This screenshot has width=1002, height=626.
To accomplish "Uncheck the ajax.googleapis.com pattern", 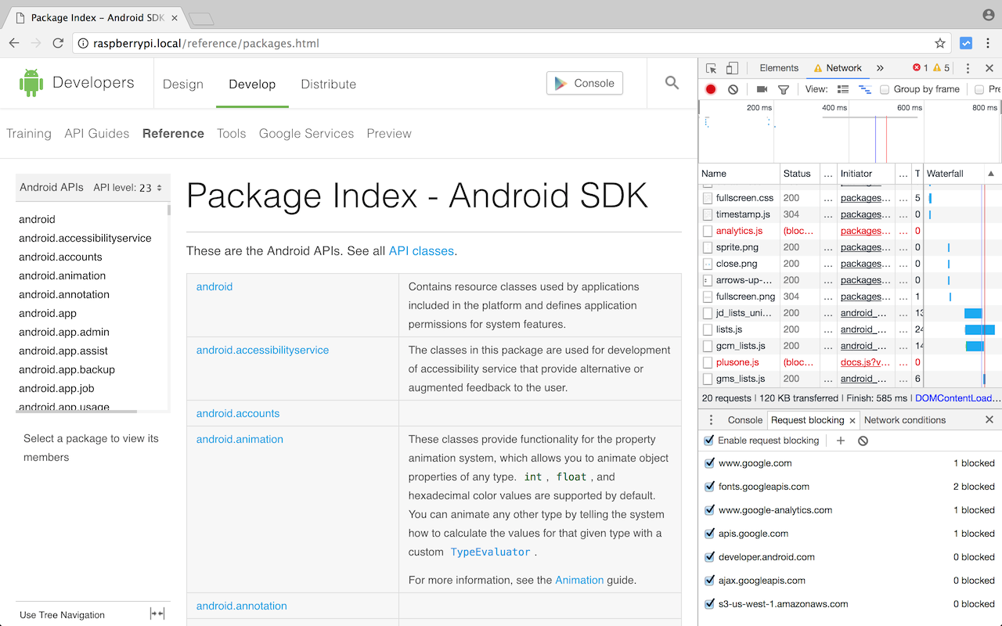I will pyautogui.click(x=709, y=581).
